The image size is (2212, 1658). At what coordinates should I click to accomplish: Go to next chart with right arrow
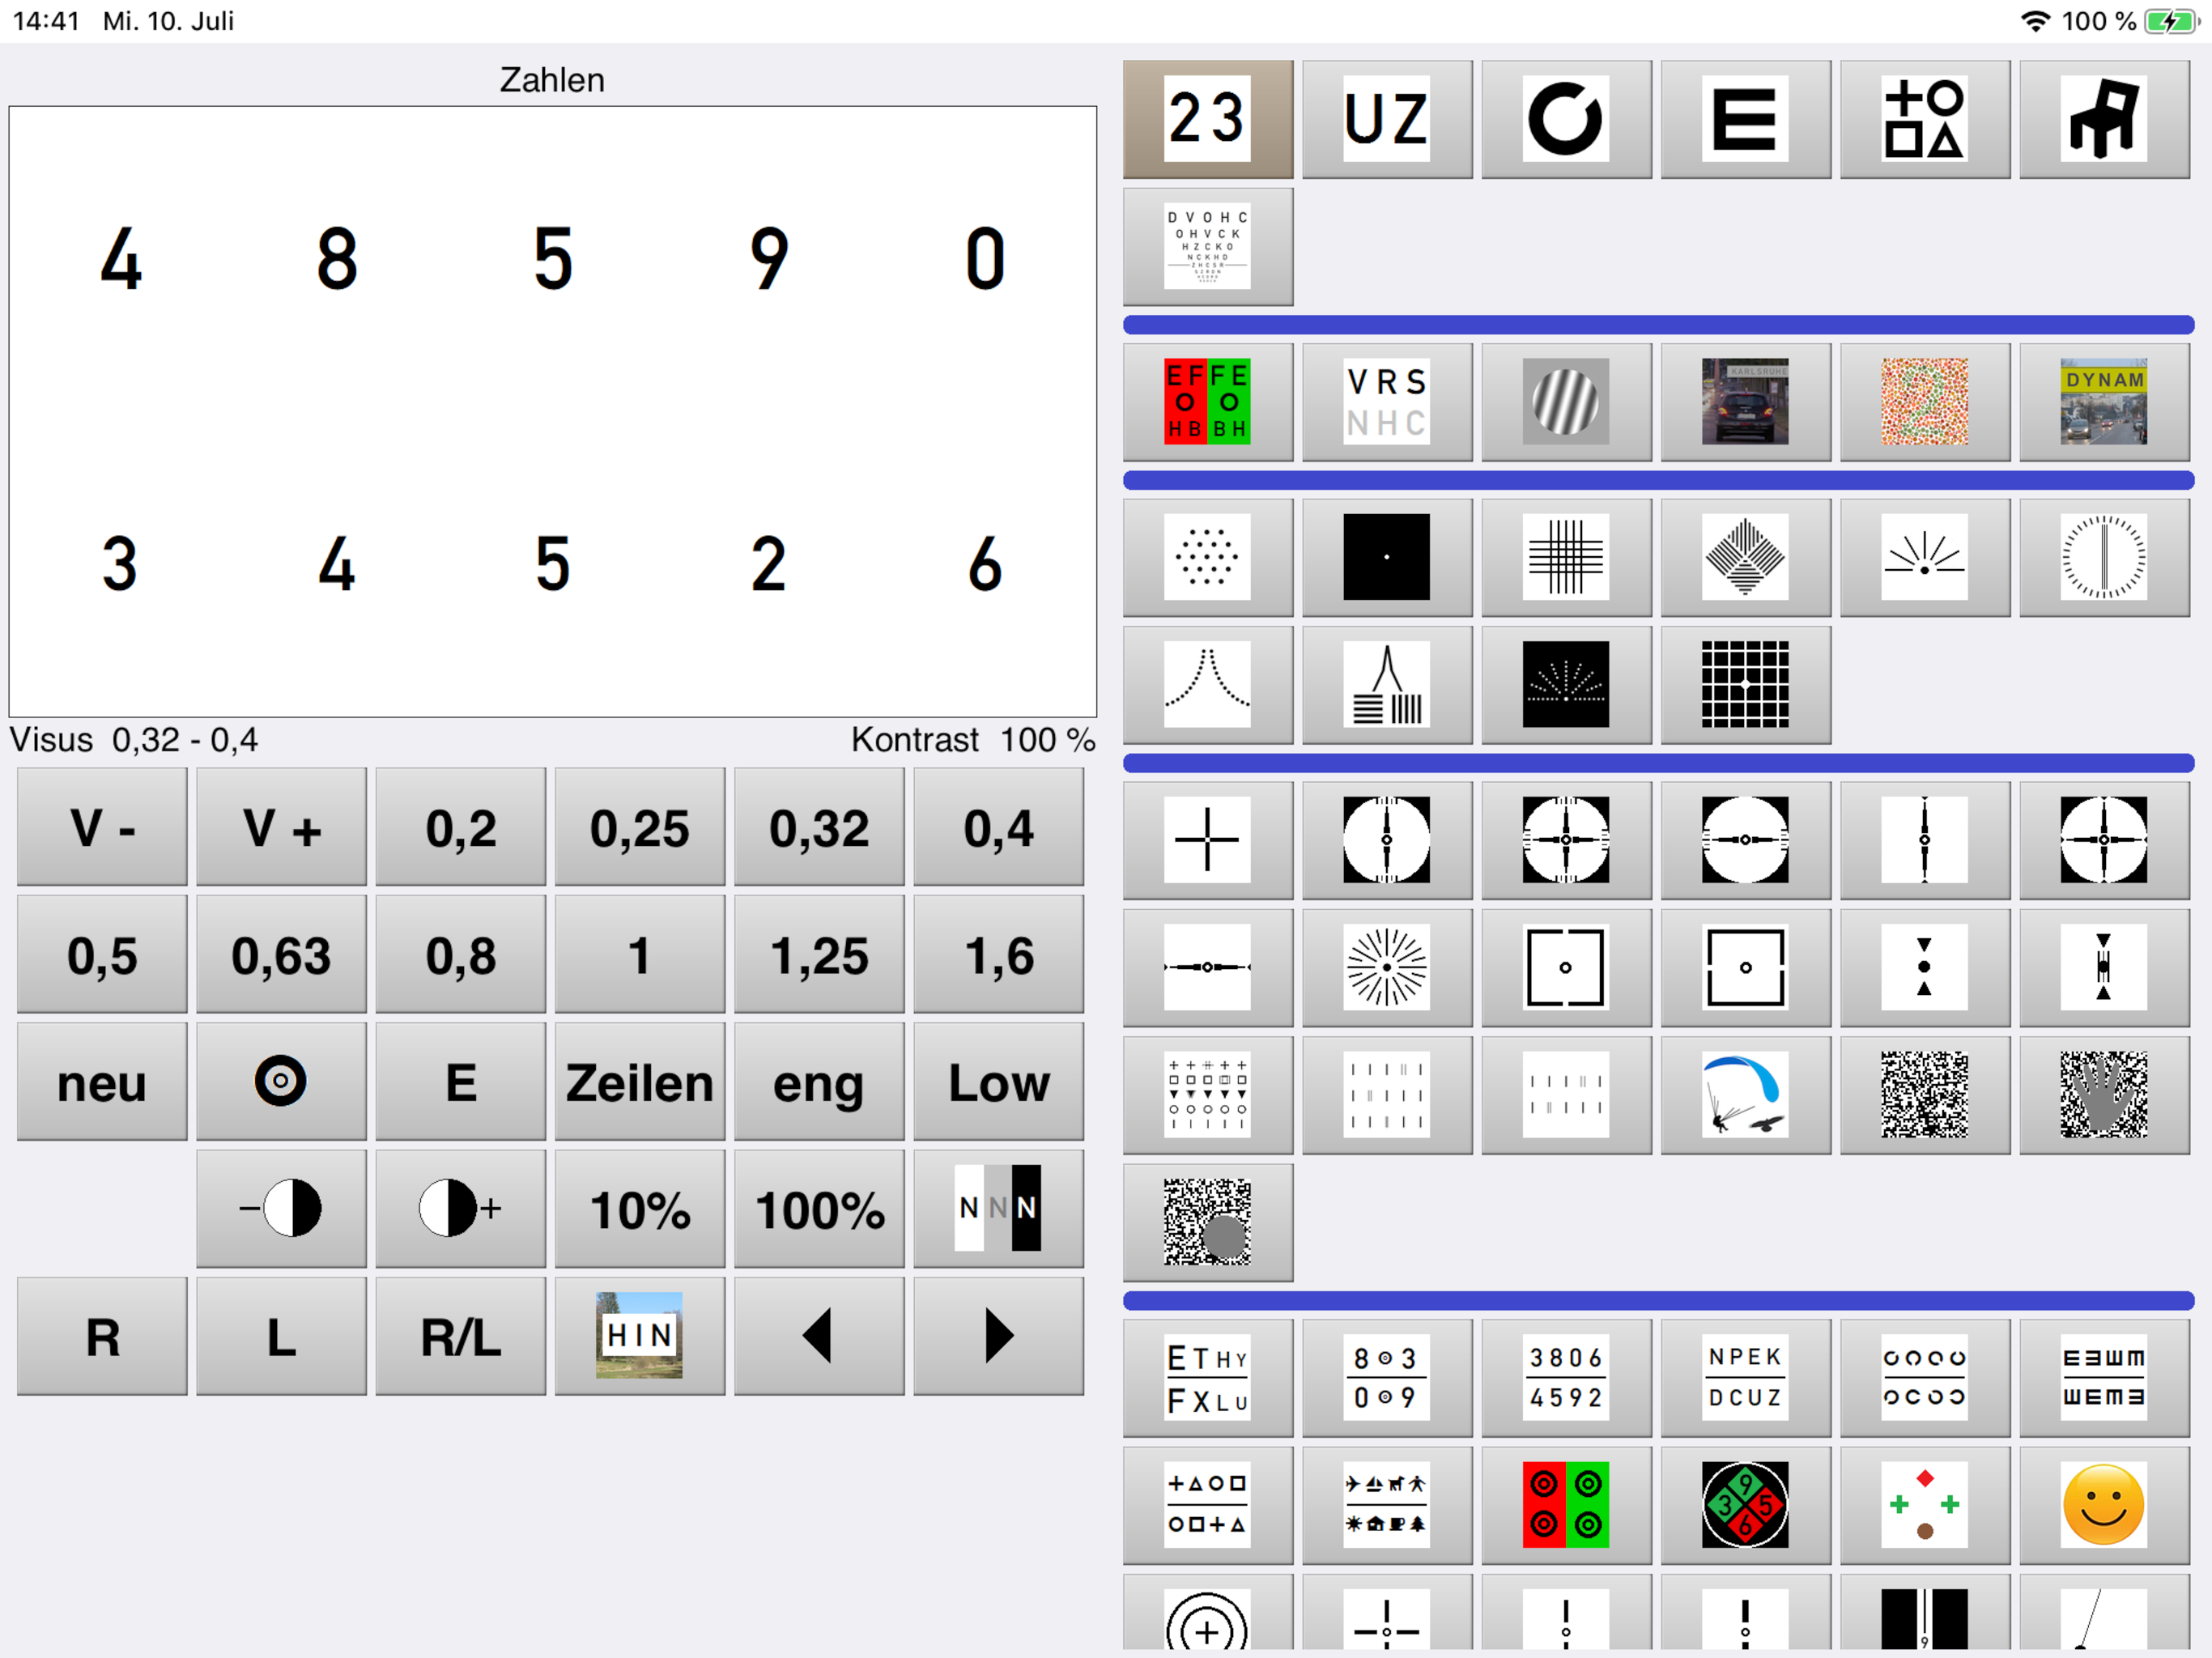click(x=998, y=1337)
